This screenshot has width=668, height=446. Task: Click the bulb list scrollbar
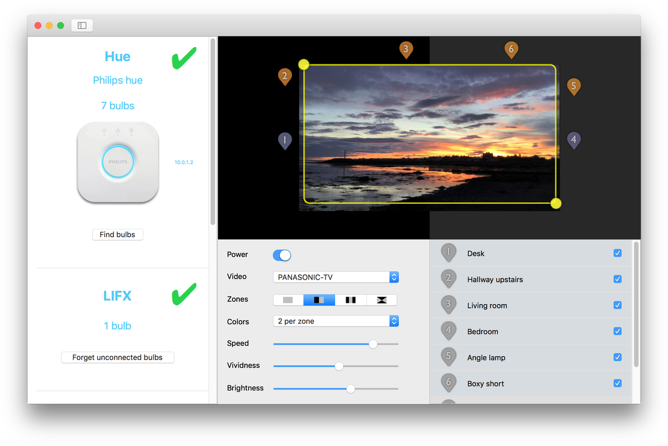coord(636,304)
